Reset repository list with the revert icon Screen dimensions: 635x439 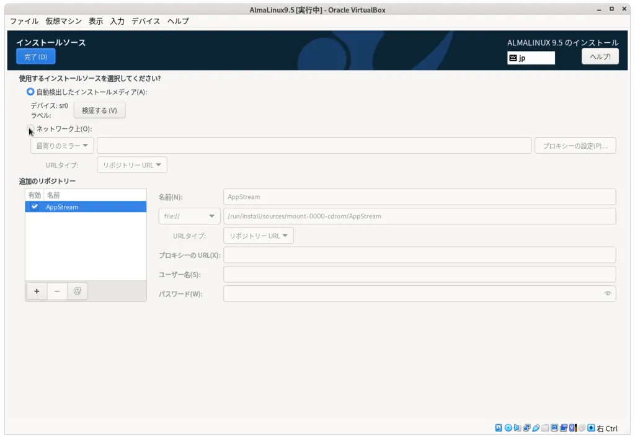pyautogui.click(x=78, y=291)
